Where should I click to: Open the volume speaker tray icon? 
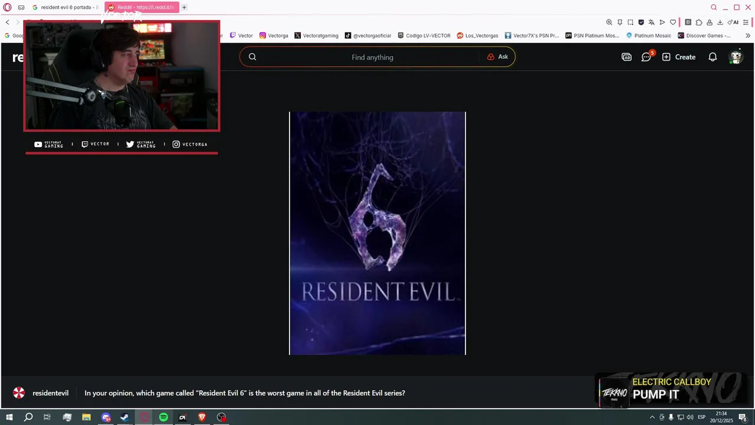690,417
